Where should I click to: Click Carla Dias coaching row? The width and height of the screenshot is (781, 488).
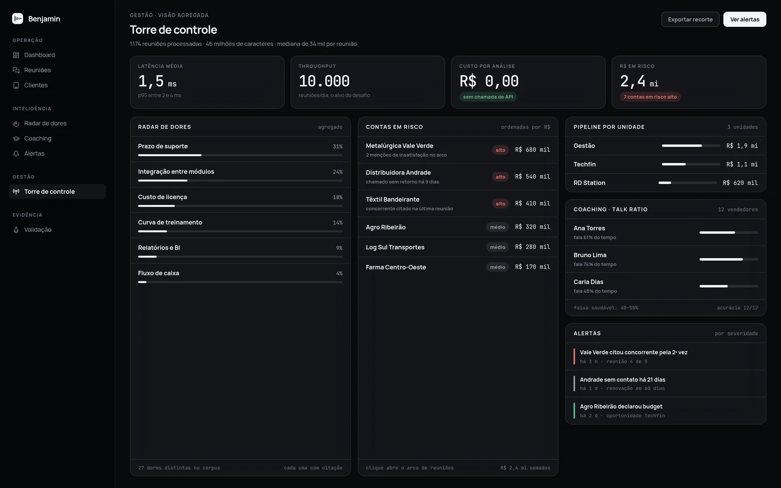click(x=666, y=286)
